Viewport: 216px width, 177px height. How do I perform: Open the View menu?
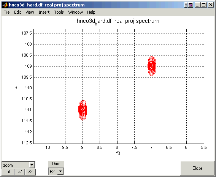click(30, 12)
